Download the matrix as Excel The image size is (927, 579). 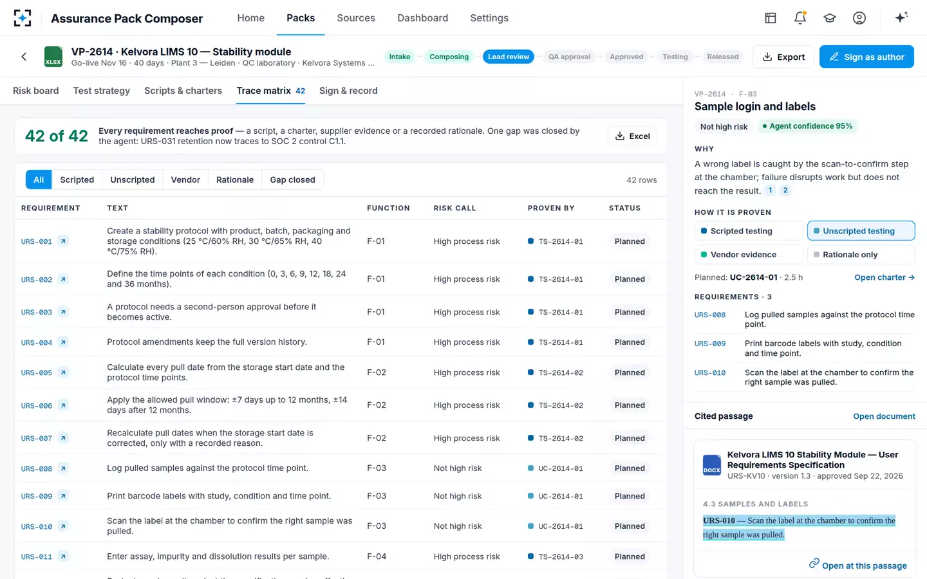pos(632,136)
